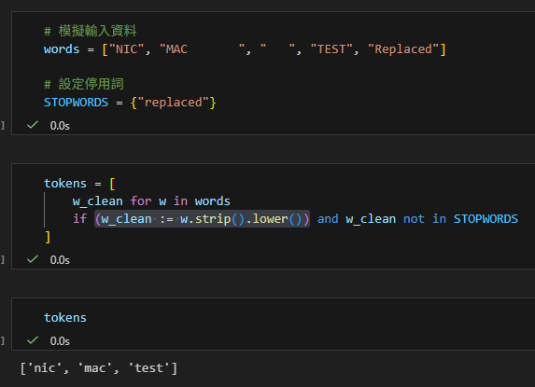The height and width of the screenshot is (387, 535).
Task: Click the comment '# 模擬輸入資料'
Action: coord(90,31)
